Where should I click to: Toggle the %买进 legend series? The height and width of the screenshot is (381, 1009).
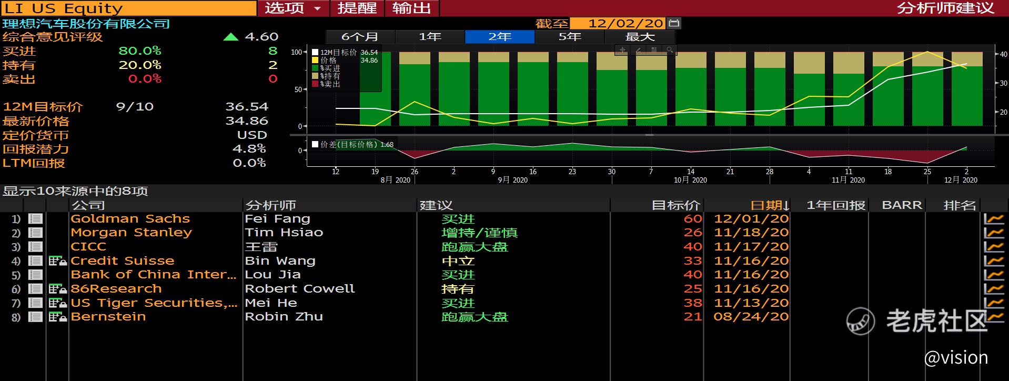pos(315,68)
